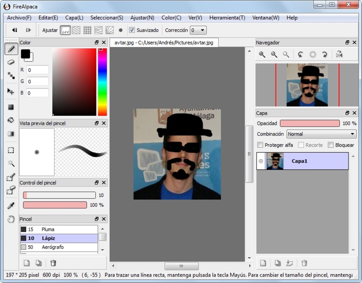Zoom in using the Navigator magnifier
Image resolution: width=362 pixels, height=283 pixels.
point(262,54)
